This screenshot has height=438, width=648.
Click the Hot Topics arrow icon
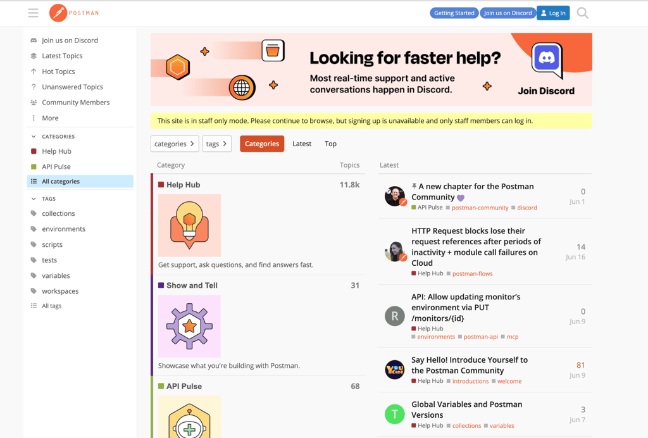[34, 72]
